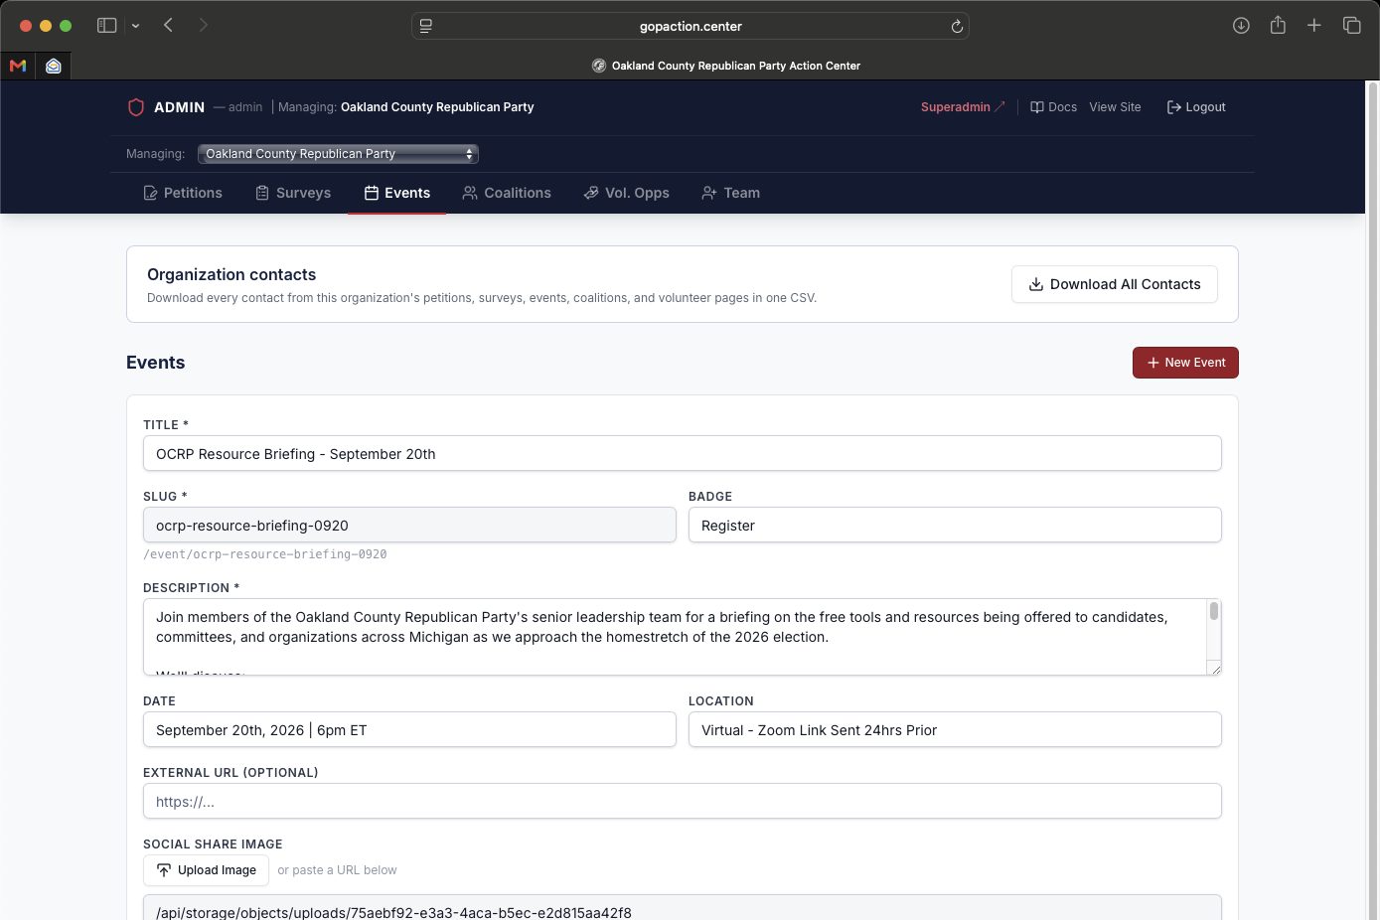Edit the event Title field
Viewport: 1380px width, 920px height.
click(683, 454)
